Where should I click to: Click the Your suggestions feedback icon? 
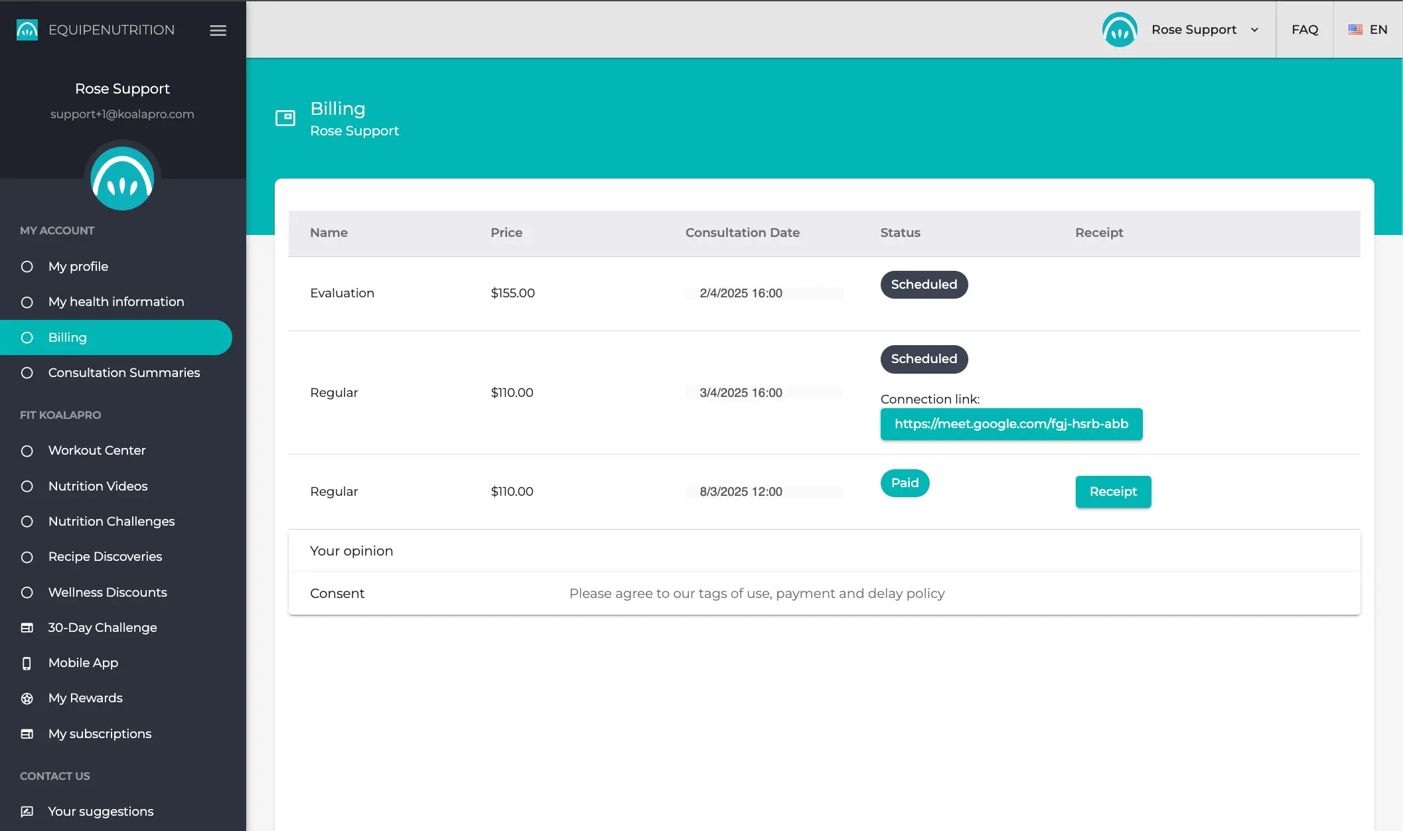point(27,812)
